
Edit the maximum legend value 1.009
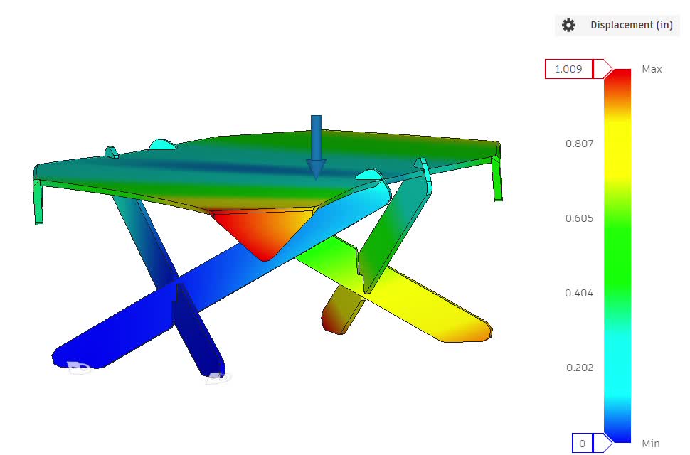(x=568, y=69)
